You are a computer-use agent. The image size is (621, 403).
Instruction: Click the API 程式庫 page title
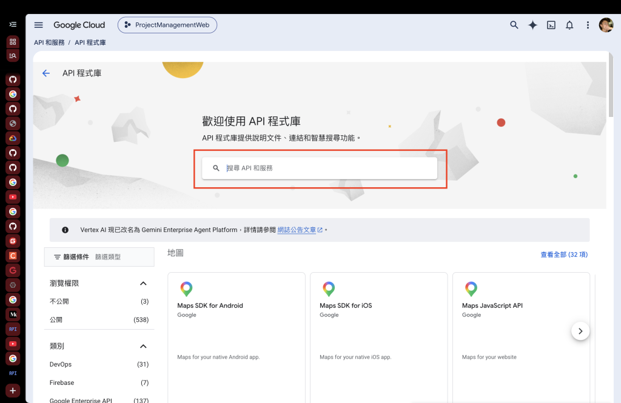(82, 73)
